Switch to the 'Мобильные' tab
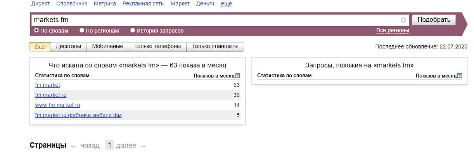 [107, 46]
